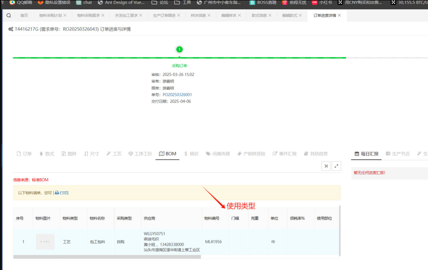The height and width of the screenshot is (270, 428).
Task: Switch to the 生产订单跟进 tab
Action: [x=164, y=16]
